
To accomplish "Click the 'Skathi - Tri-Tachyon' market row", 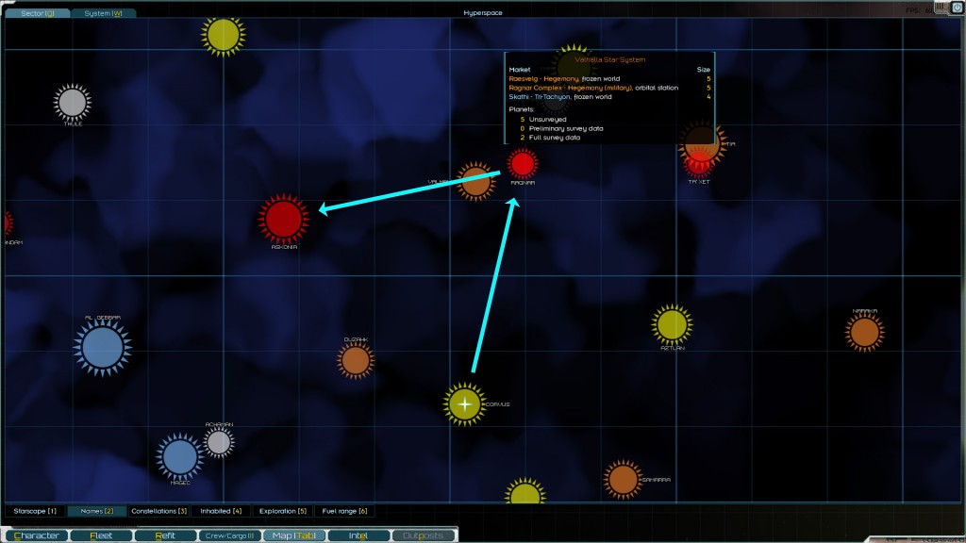I will [x=609, y=97].
